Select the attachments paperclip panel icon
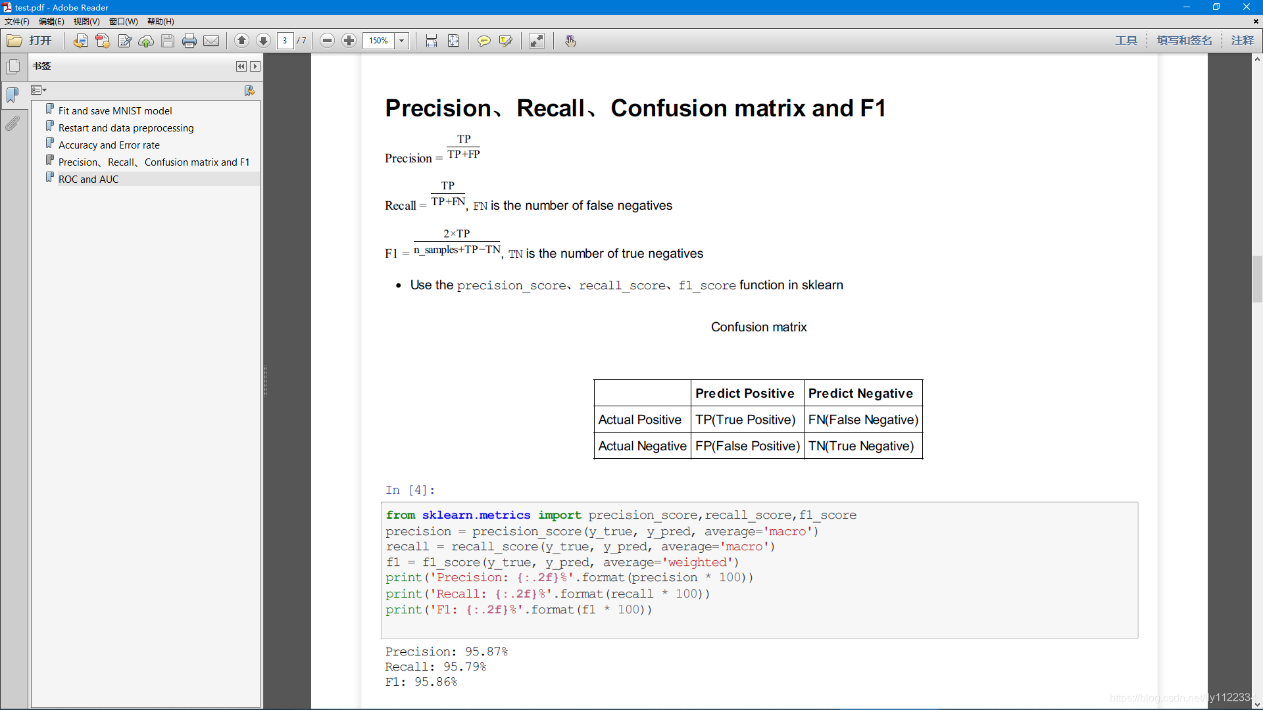The height and width of the screenshot is (710, 1263). [13, 124]
